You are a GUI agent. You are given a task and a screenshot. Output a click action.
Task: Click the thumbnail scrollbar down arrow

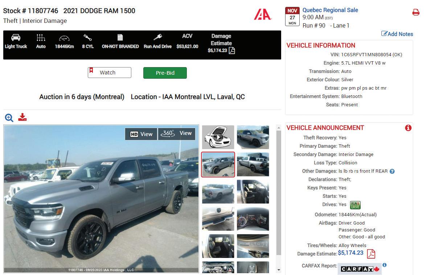279,270
